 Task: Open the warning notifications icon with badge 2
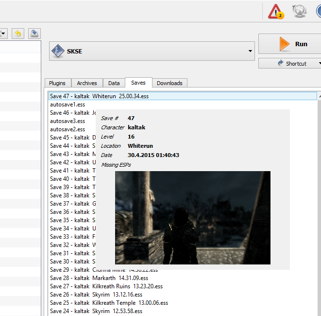point(276,12)
